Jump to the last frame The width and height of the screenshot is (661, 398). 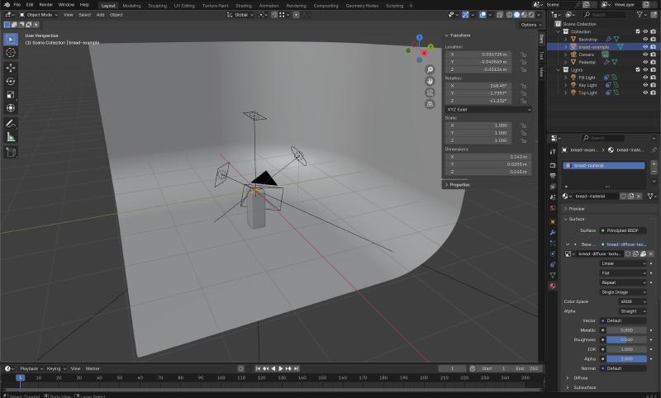pyautogui.click(x=297, y=368)
